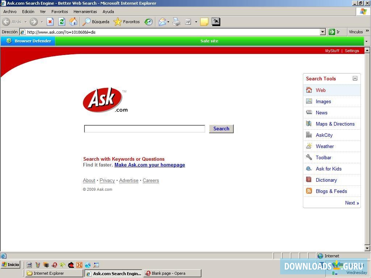Click the Ask.com search text box
Image resolution: width=371 pixels, height=278 pixels.
145,129
